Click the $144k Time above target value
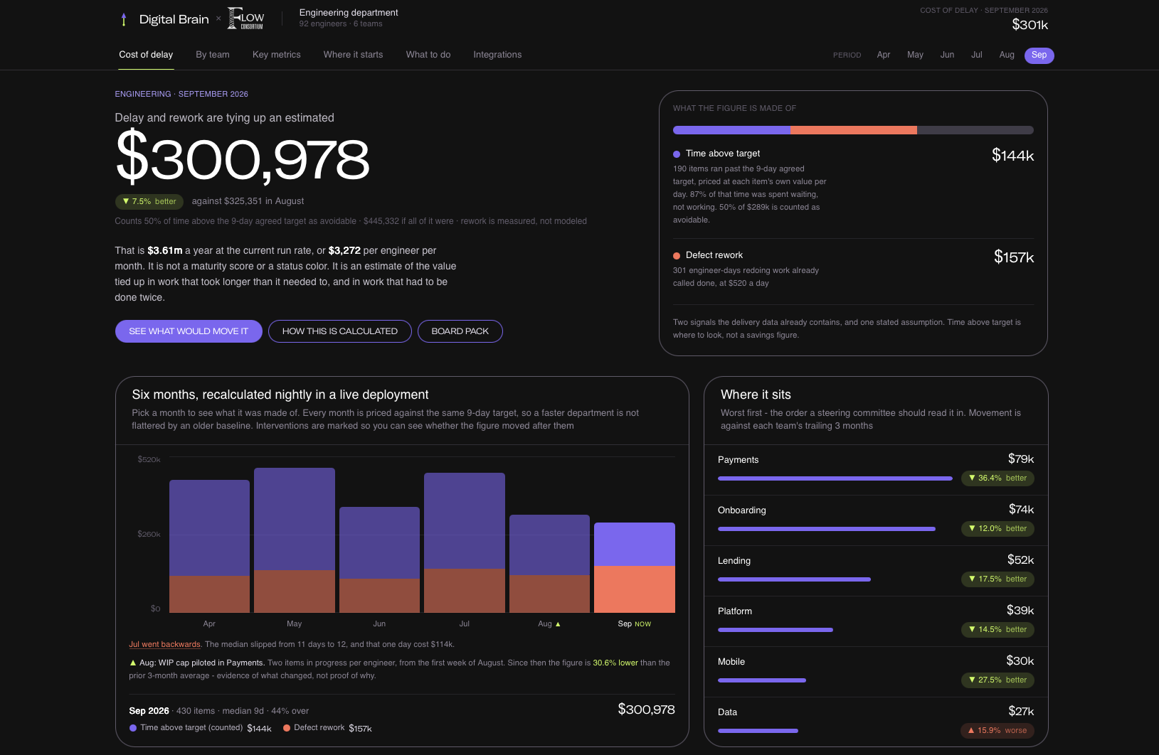Screen dimensions: 1159x755 (1012, 156)
